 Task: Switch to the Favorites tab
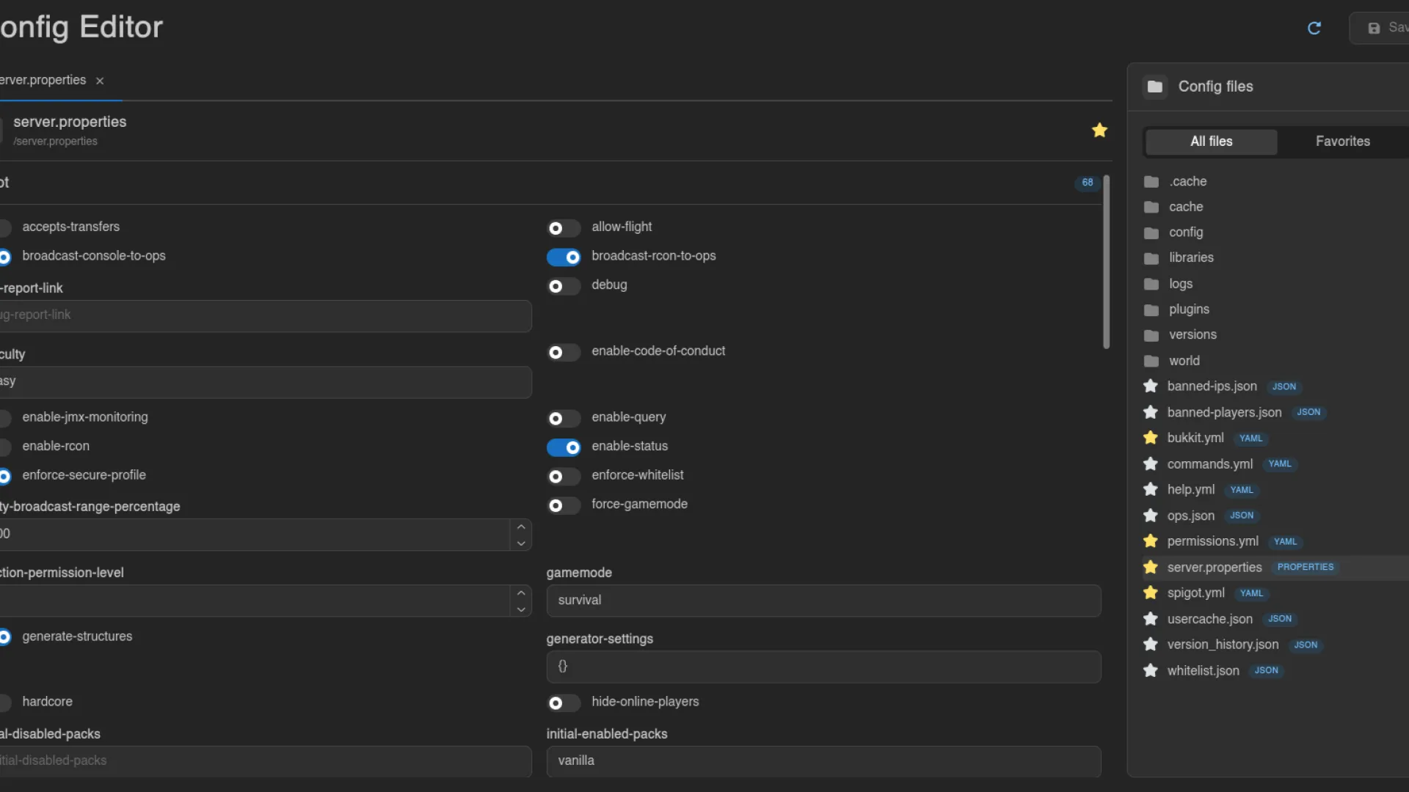1343,142
